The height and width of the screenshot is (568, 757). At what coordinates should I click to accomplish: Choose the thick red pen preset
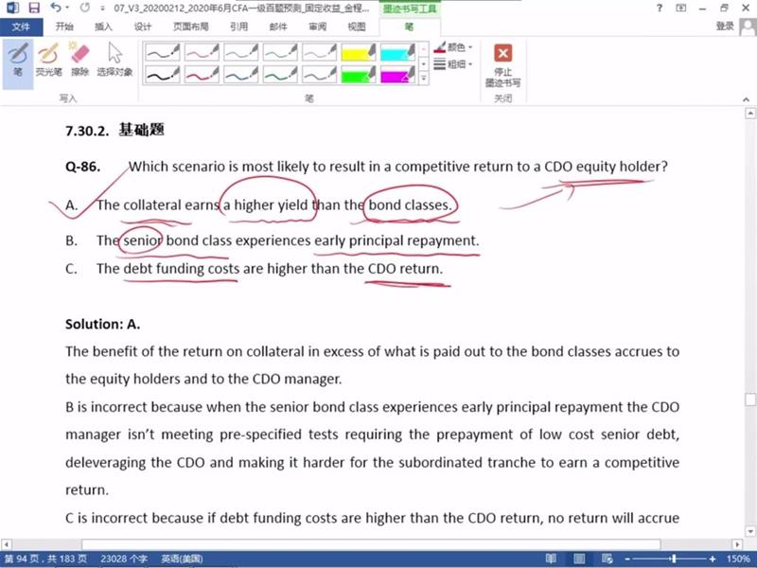(202, 75)
